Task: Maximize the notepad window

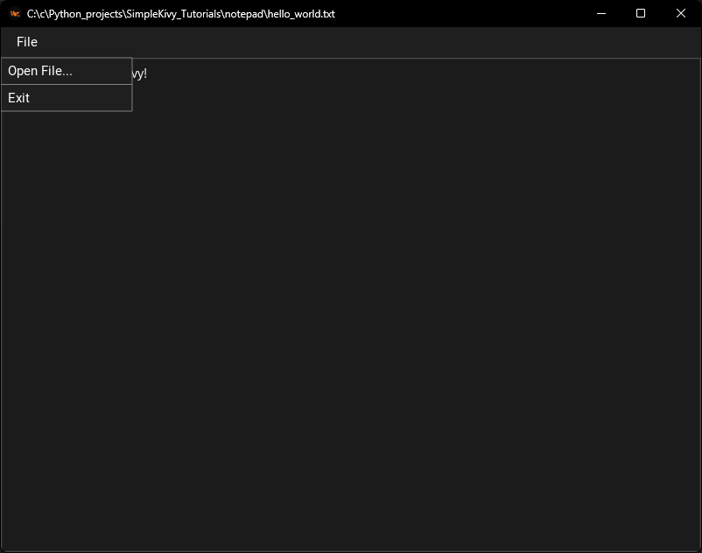Action: [641, 14]
